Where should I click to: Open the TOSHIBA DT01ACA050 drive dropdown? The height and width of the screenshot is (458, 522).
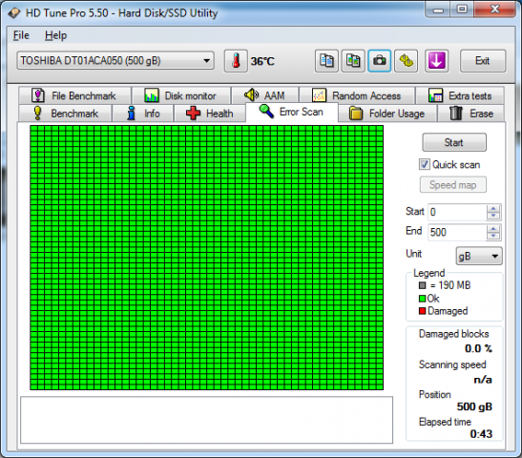click(115, 60)
